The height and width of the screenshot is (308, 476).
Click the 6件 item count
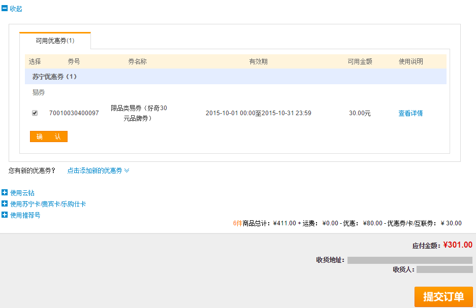tap(238, 223)
